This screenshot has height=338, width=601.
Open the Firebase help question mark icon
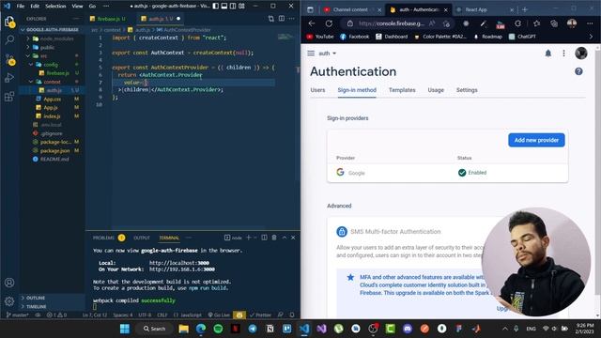click(578, 71)
